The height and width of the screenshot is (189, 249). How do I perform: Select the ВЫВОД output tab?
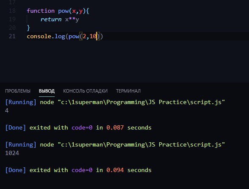pos(47,91)
